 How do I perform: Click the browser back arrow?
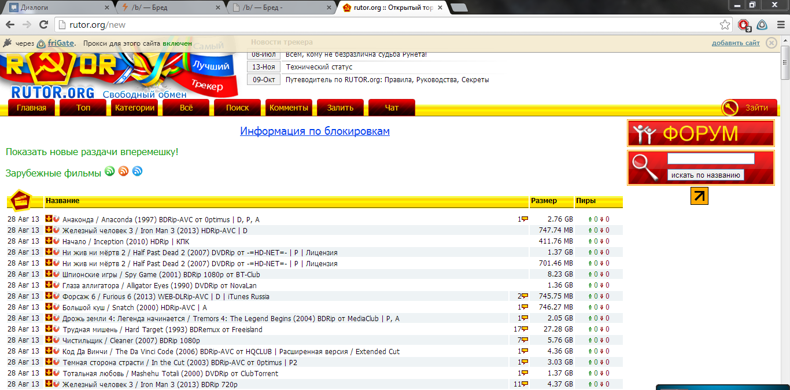[x=10, y=25]
